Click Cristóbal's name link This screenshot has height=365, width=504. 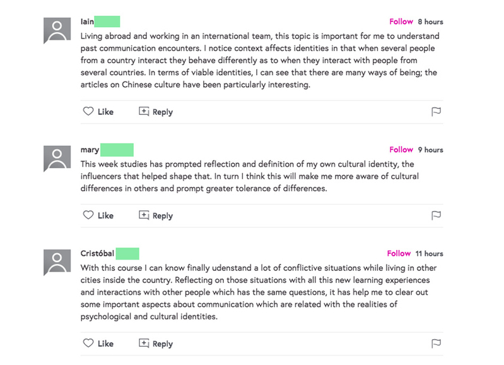tap(98, 253)
